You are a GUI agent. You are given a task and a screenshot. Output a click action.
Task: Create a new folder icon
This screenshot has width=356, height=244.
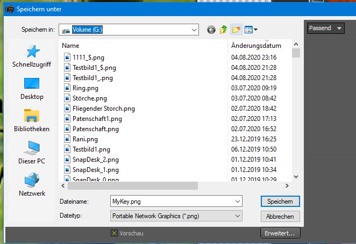point(236,30)
